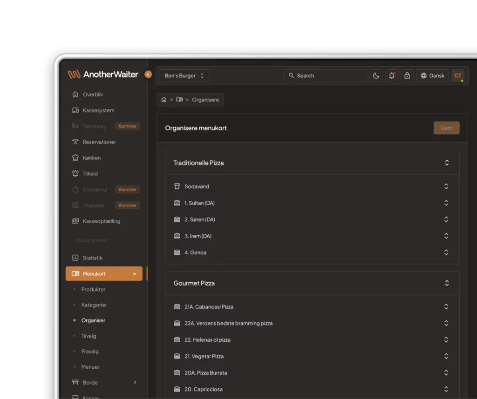
Task: Click the Borde table icon
Action: (x=75, y=382)
